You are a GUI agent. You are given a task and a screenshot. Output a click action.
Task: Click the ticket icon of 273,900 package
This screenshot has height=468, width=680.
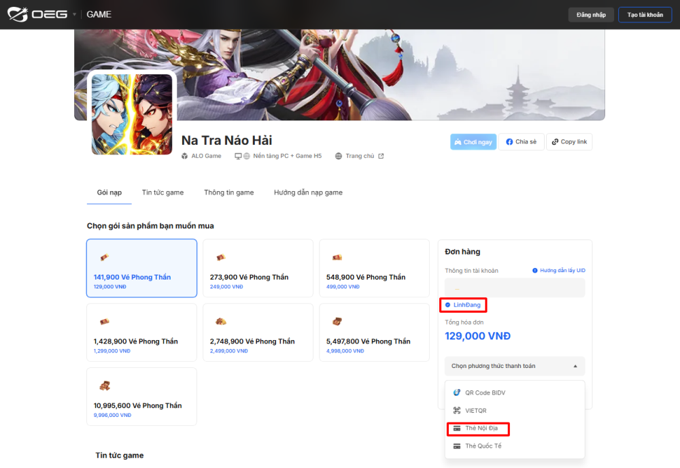pos(220,257)
